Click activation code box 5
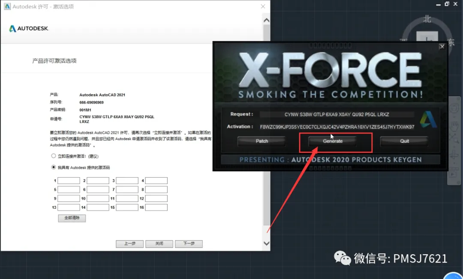This screenshot has width=463, height=279. (69, 190)
